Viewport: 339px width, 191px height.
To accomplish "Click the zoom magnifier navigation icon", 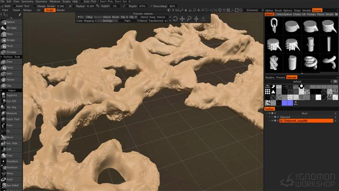I will pos(189,19).
